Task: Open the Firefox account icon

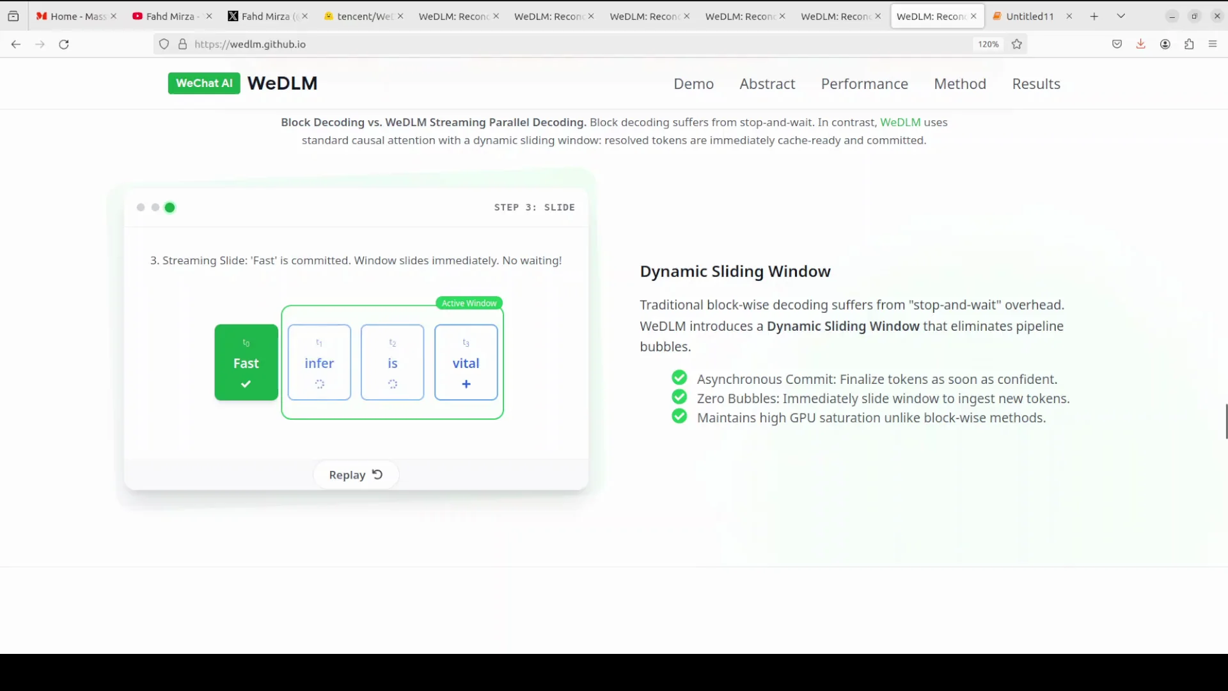Action: pos(1165,44)
